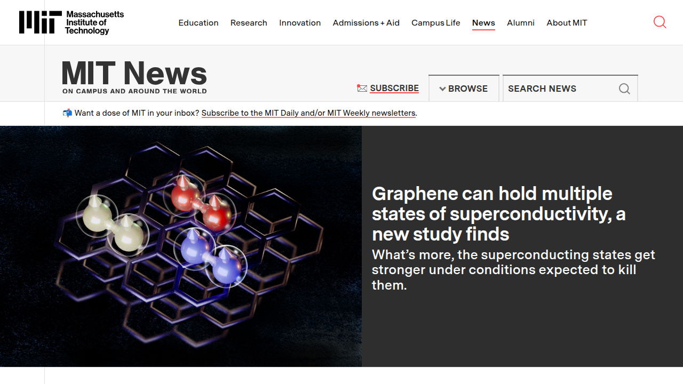Click the 'On campus and around the world' tagline

pyautogui.click(x=134, y=91)
